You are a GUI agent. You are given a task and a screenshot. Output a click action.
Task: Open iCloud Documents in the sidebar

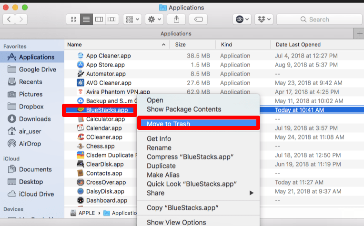point(32,169)
